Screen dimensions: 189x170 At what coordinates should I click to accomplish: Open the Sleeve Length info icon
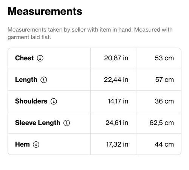(67, 123)
